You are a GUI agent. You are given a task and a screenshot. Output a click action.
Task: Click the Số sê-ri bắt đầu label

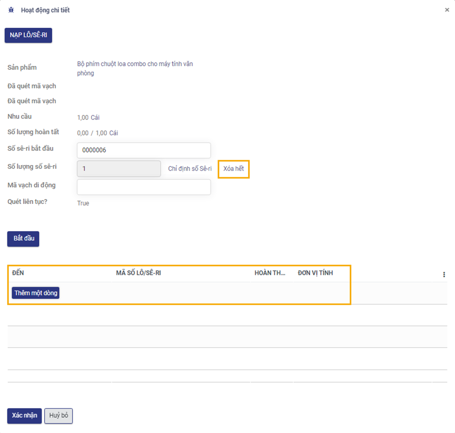click(x=30, y=148)
